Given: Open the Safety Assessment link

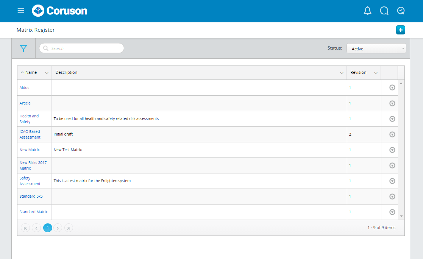Looking at the screenshot, I should pyautogui.click(x=30, y=181).
